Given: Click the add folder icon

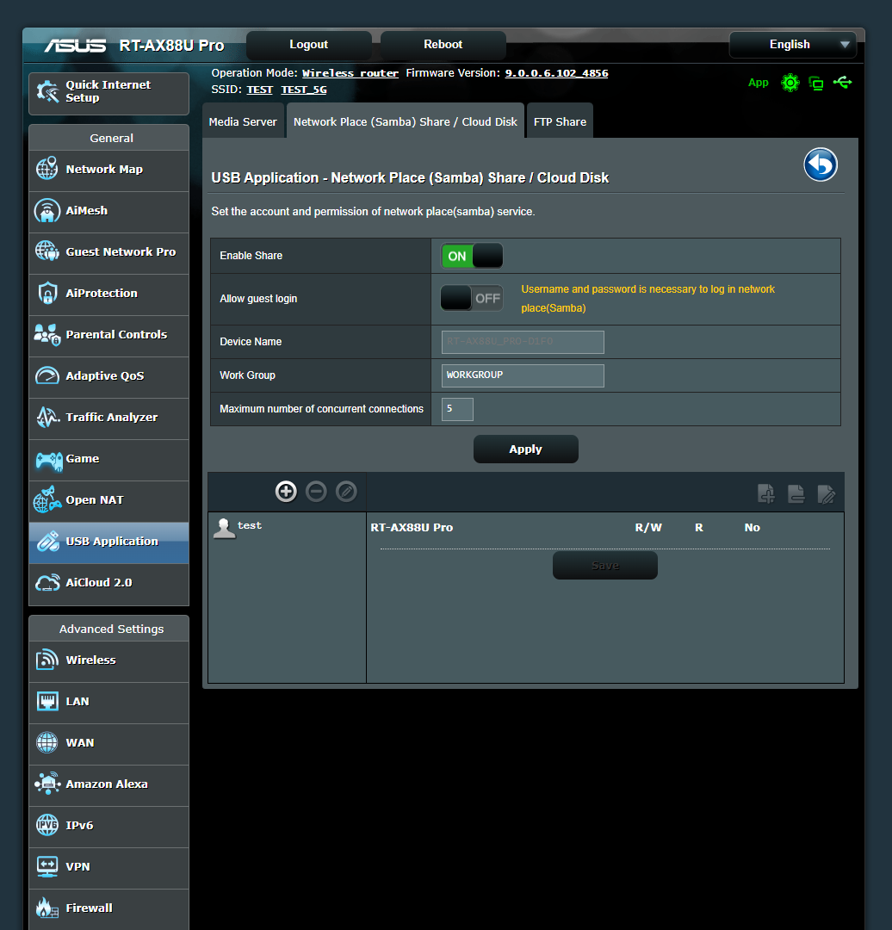Looking at the screenshot, I should click(766, 493).
